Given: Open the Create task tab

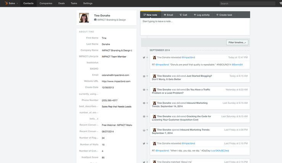Looking at the screenshot, I should coord(224,15).
